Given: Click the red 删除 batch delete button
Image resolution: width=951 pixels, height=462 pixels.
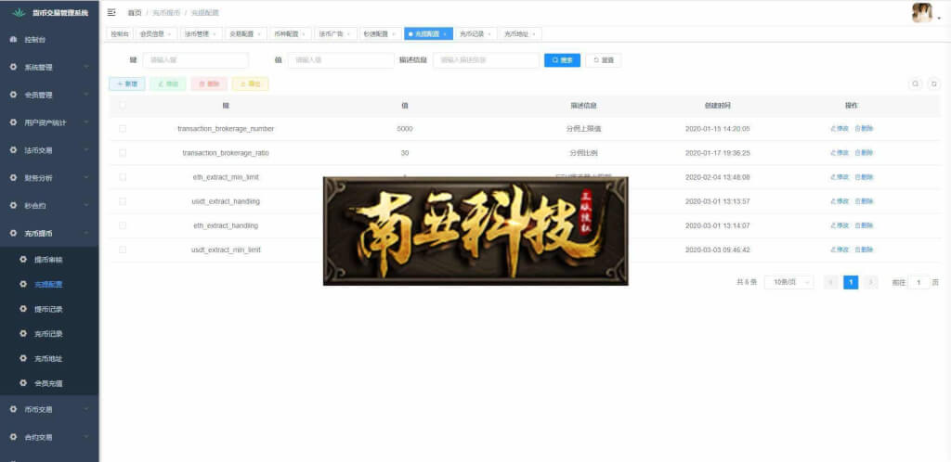Looking at the screenshot, I should coord(209,84).
